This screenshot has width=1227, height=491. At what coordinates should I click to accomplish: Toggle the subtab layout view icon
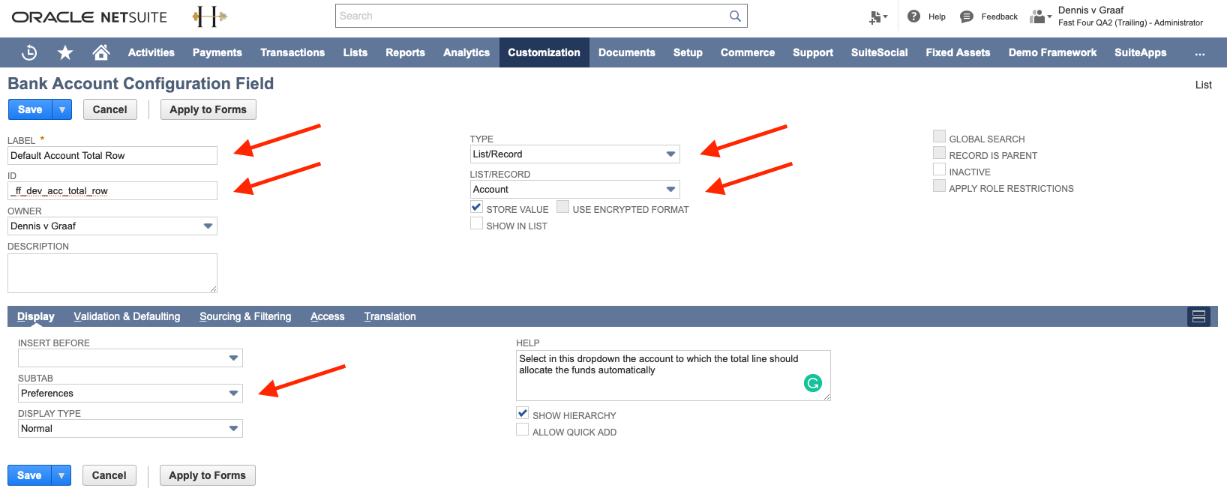(1198, 316)
